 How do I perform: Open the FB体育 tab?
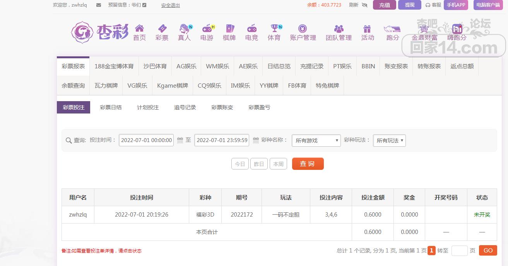(x=297, y=85)
